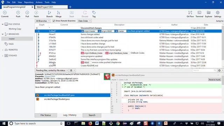Click the origin/OldBook_Codes branch label

[93, 53]
